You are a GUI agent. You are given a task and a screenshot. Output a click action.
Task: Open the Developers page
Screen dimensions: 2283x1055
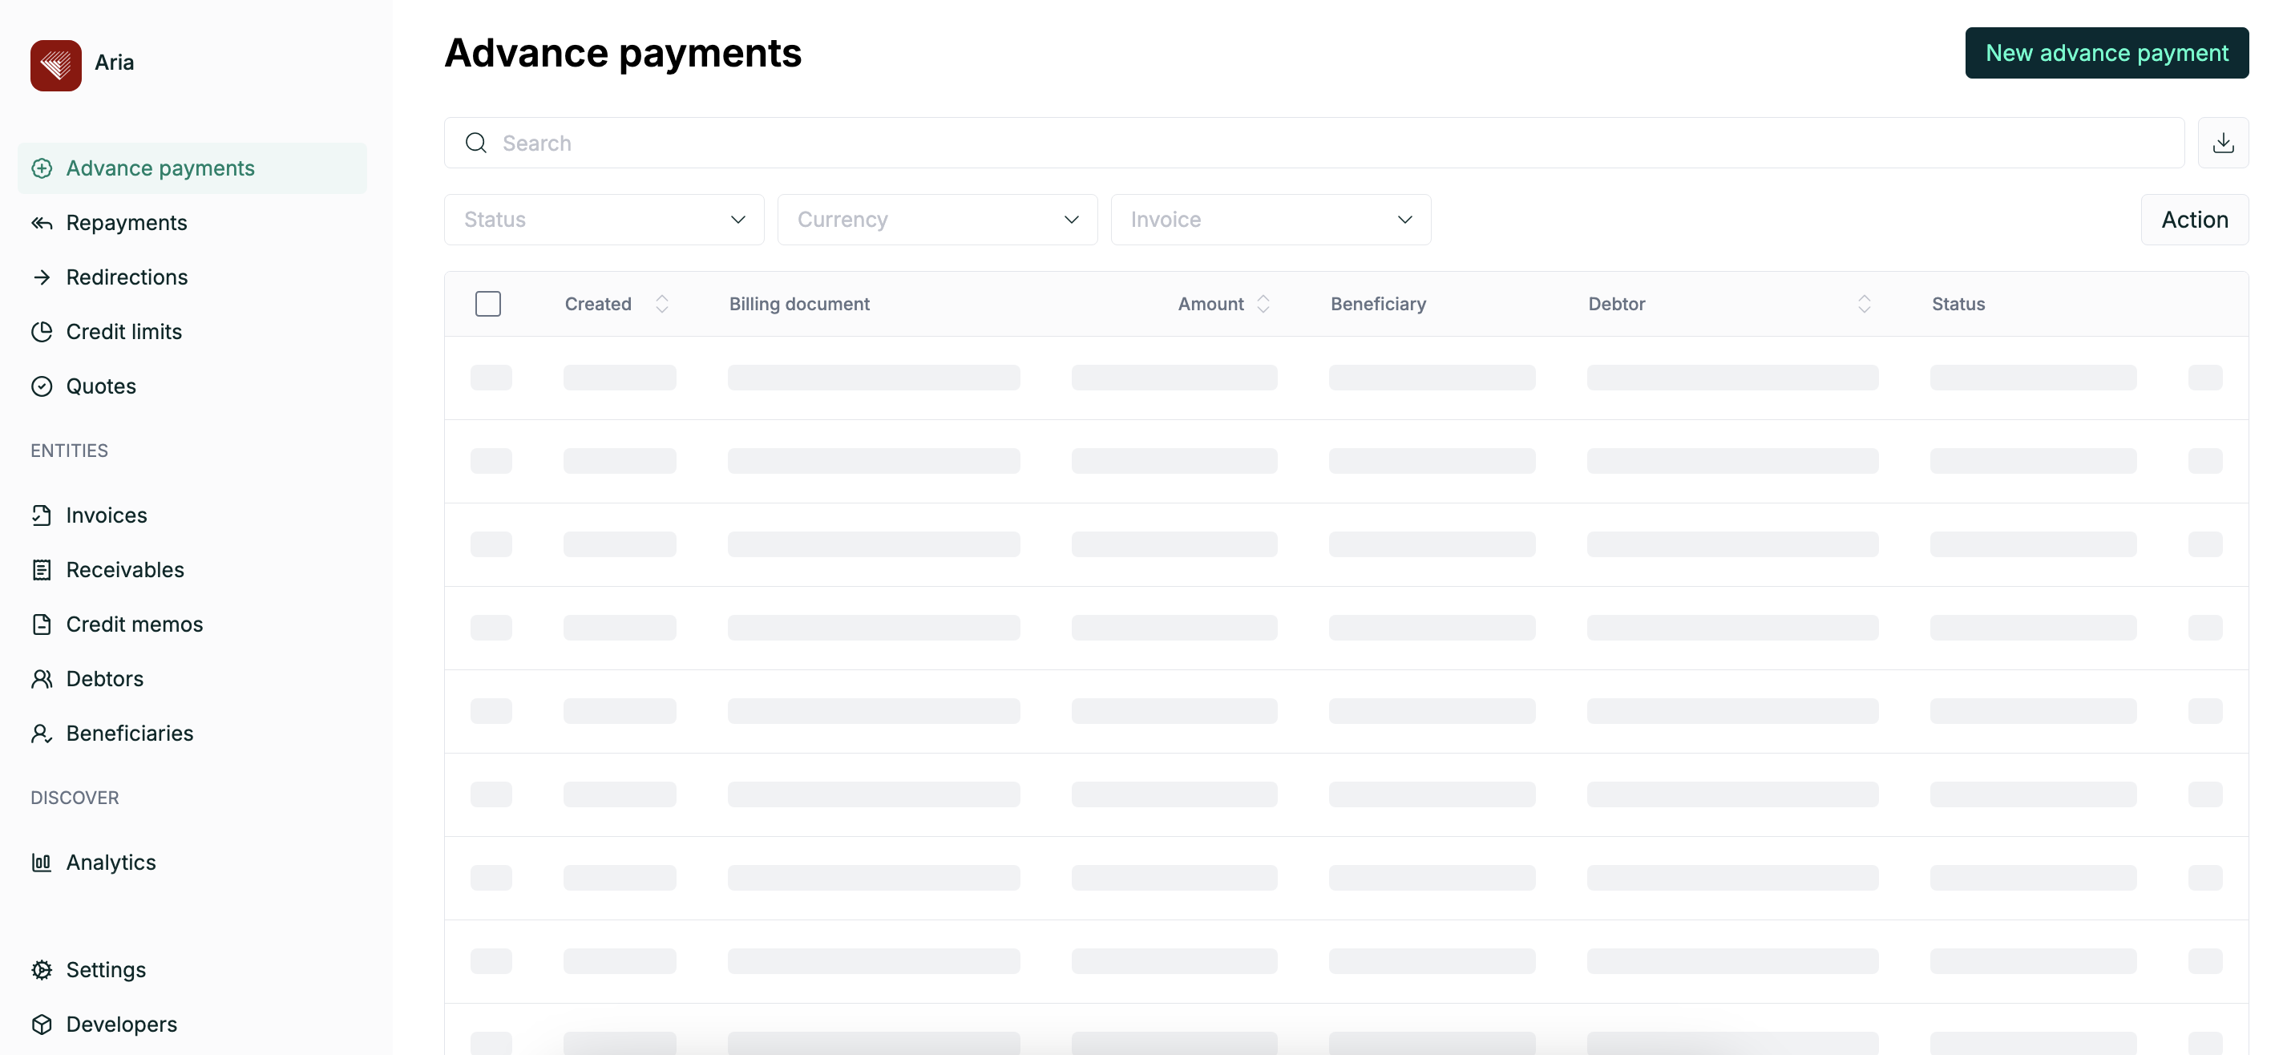[x=192, y=1024]
